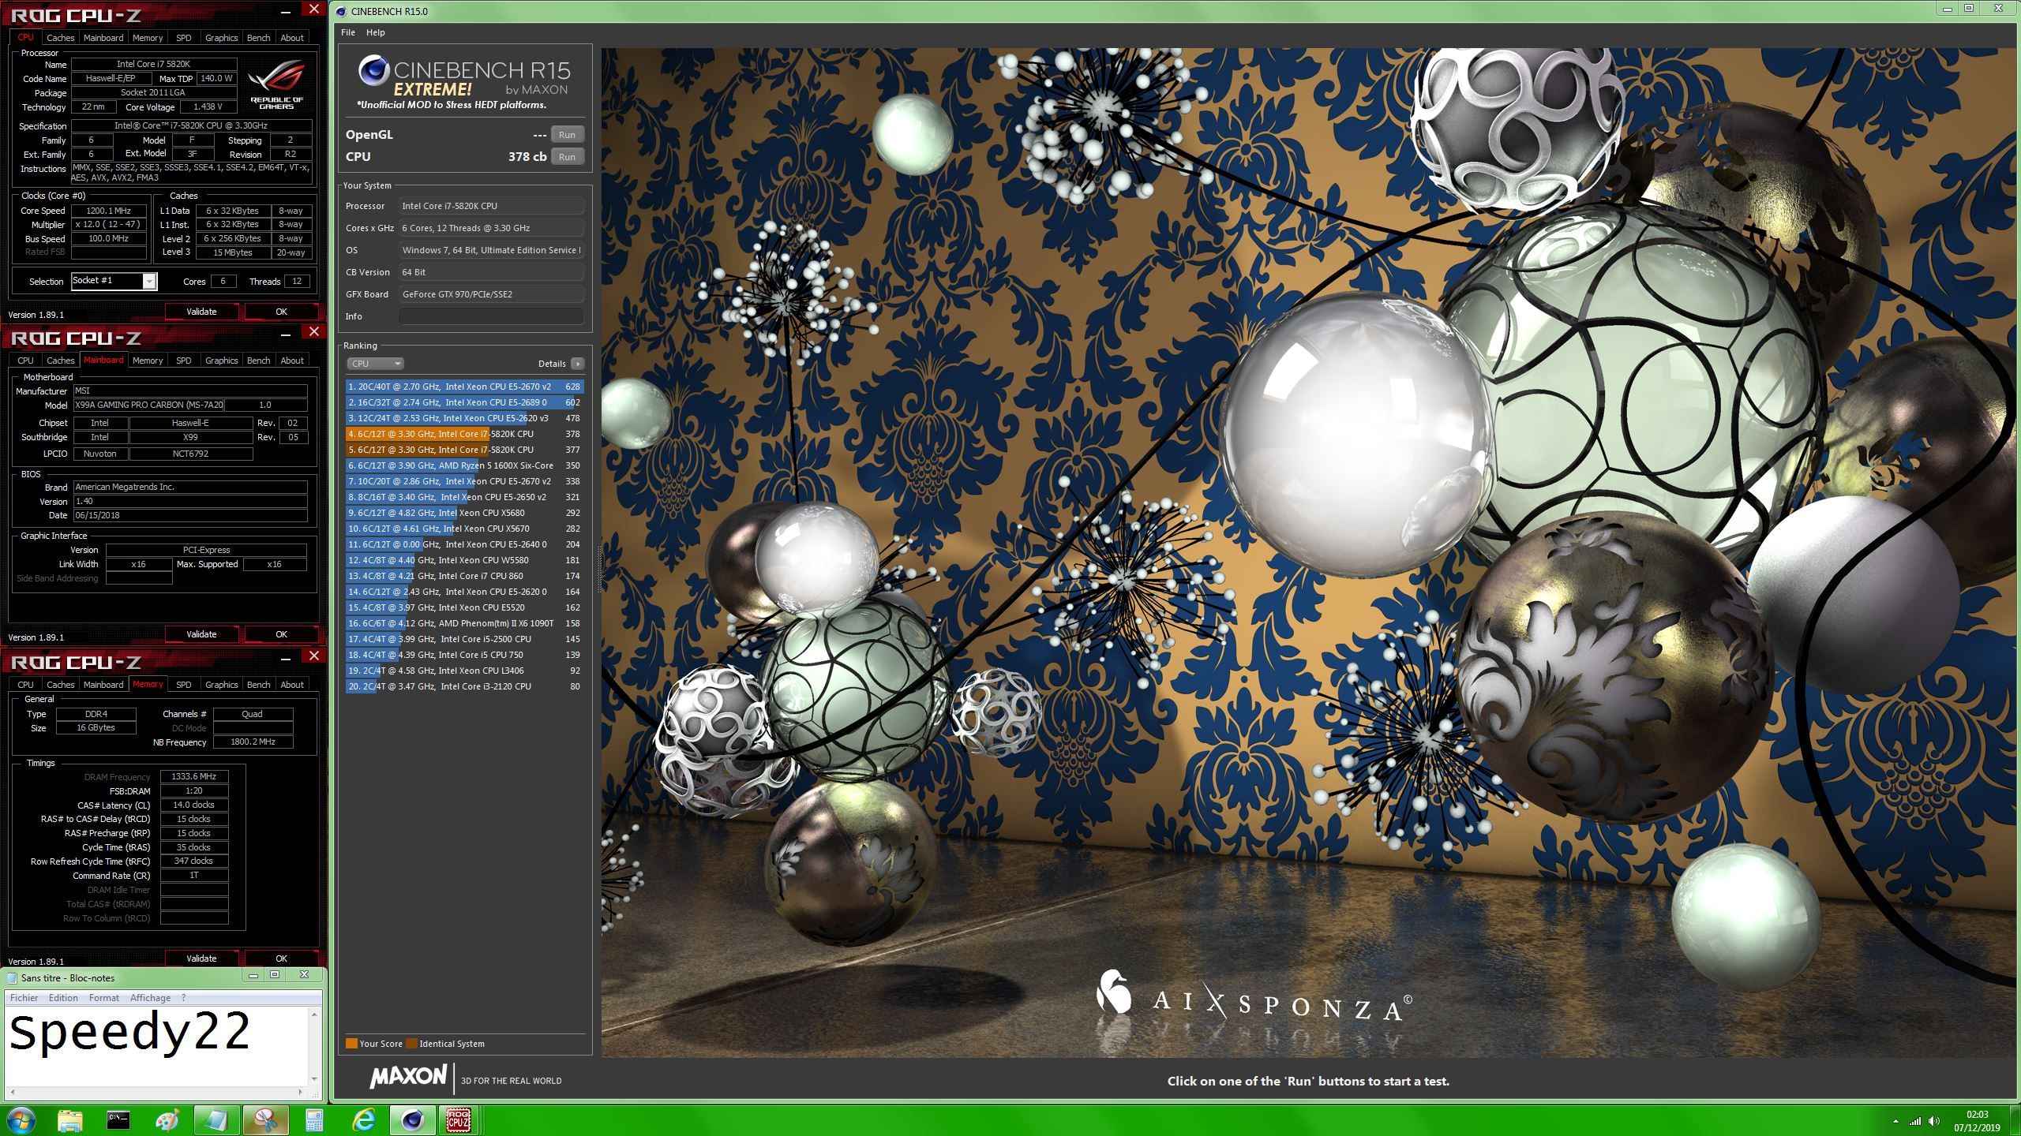This screenshot has width=2021, height=1136.
Task: Launch Calculator from the taskbar
Action: (314, 1120)
